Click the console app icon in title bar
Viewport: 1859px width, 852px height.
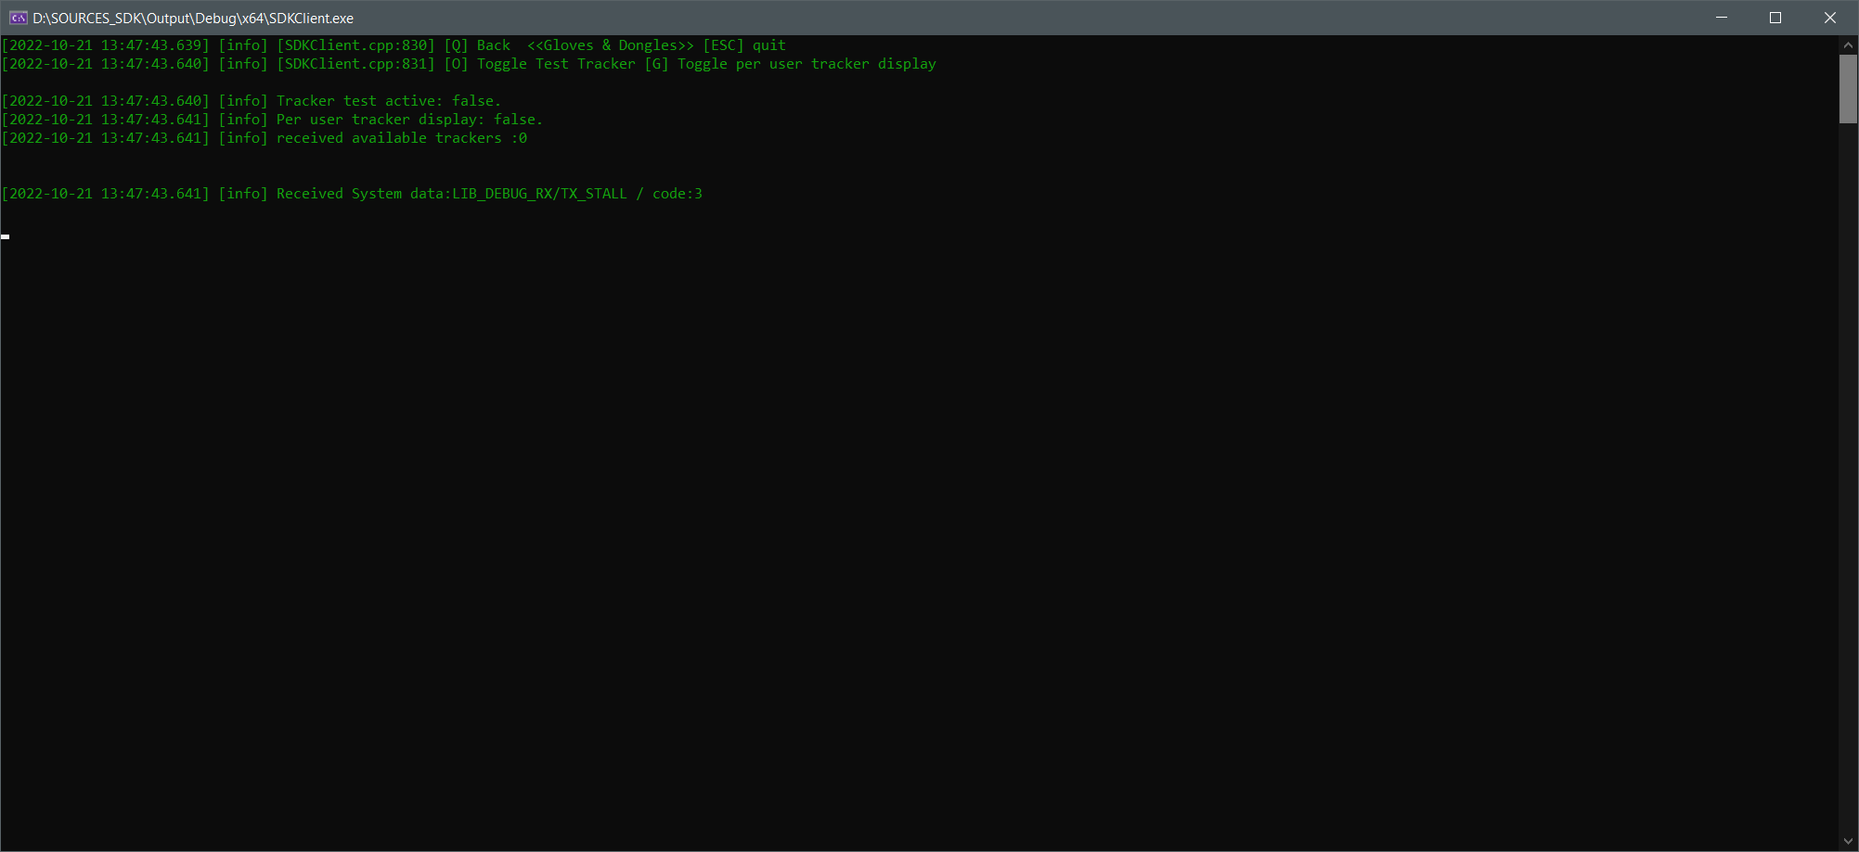tap(18, 18)
